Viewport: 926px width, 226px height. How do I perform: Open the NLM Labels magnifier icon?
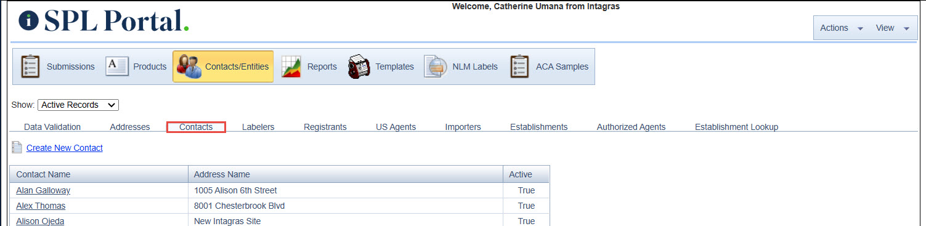435,67
